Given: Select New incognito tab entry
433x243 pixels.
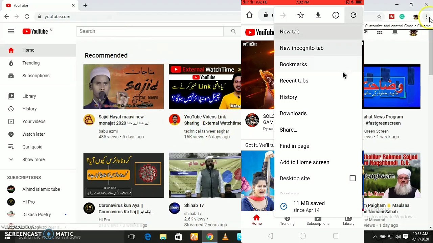Looking at the screenshot, I should (318, 48).
